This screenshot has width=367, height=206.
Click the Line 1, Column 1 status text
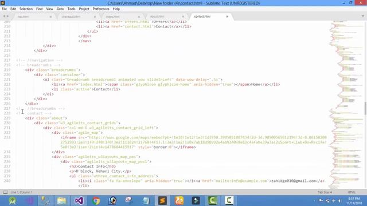click(22, 192)
